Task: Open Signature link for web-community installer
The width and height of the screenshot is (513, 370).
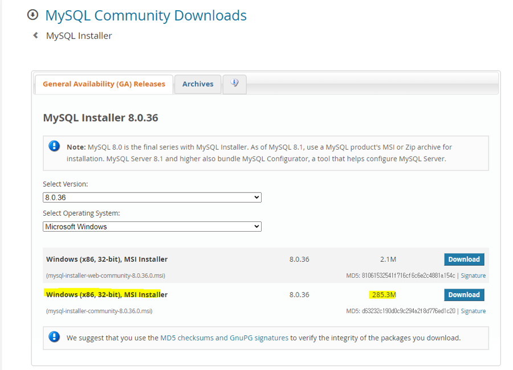Action: point(473,276)
